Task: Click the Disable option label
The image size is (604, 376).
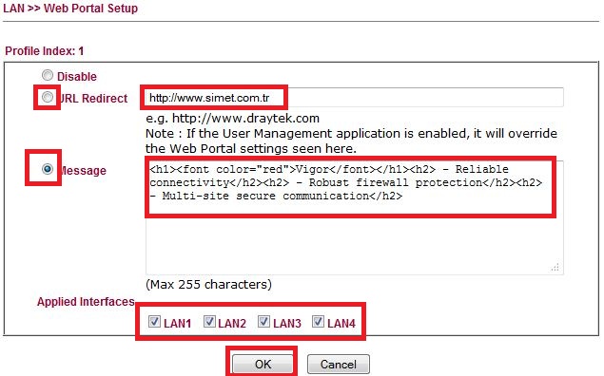Action: coord(77,77)
